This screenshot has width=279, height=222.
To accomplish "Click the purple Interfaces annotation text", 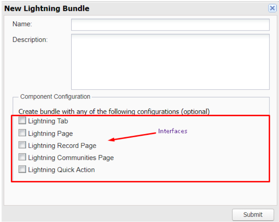I will pos(173,131).
